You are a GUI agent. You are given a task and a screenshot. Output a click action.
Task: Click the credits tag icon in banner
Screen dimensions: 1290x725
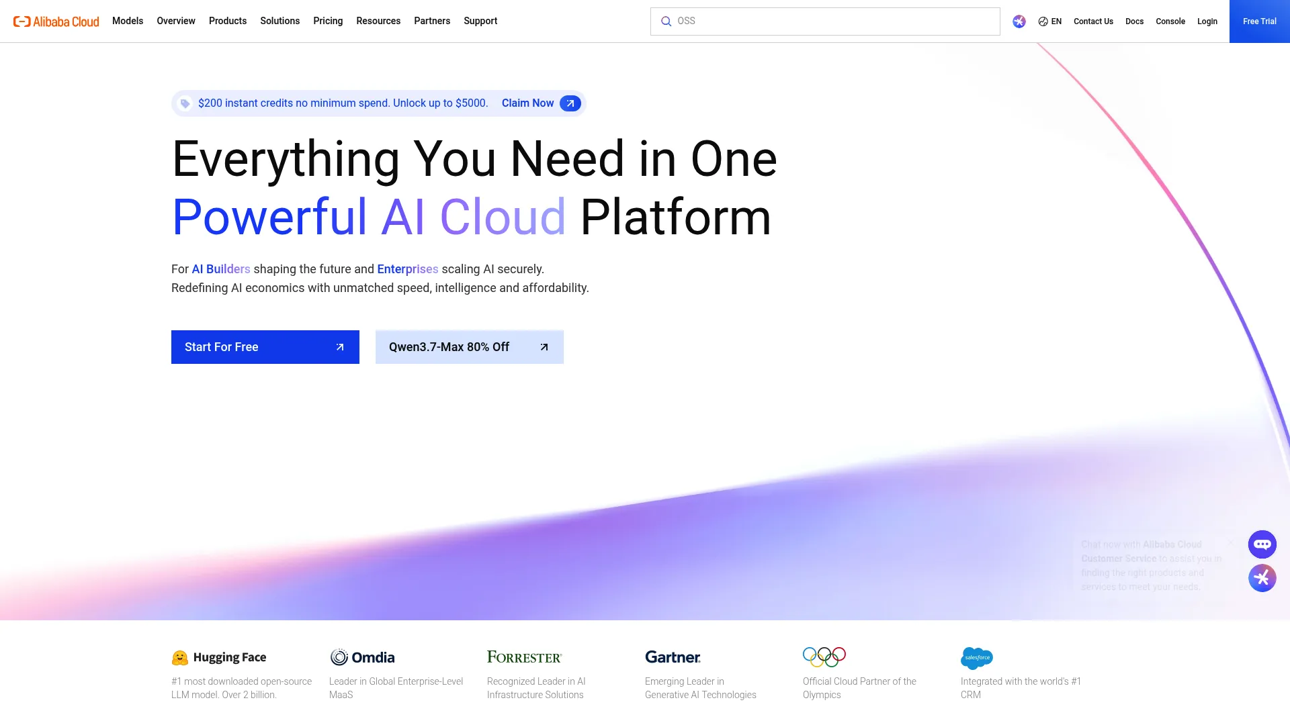185,103
